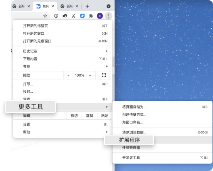Expand the 帮助 submenu
This screenshot has height=171, width=213.
click(63, 132)
